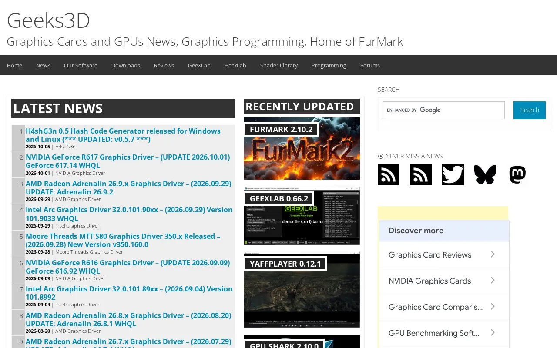Image resolution: width=557 pixels, height=348 pixels.
Task: Go to the Home menu item
Action: (14, 65)
